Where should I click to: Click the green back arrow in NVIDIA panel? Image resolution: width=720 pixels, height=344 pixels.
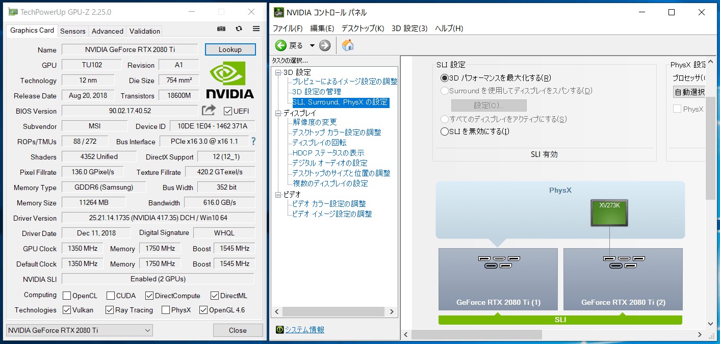[280, 45]
